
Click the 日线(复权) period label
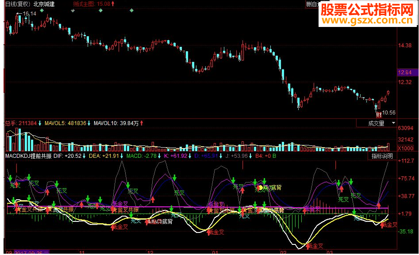pyautogui.click(x=18, y=4)
